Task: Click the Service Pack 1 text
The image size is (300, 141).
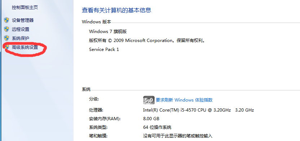Action: coord(104,50)
